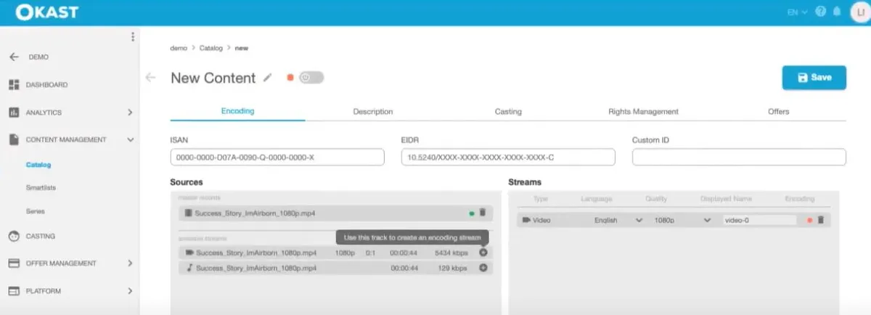Click the Casting face icon

14,236
